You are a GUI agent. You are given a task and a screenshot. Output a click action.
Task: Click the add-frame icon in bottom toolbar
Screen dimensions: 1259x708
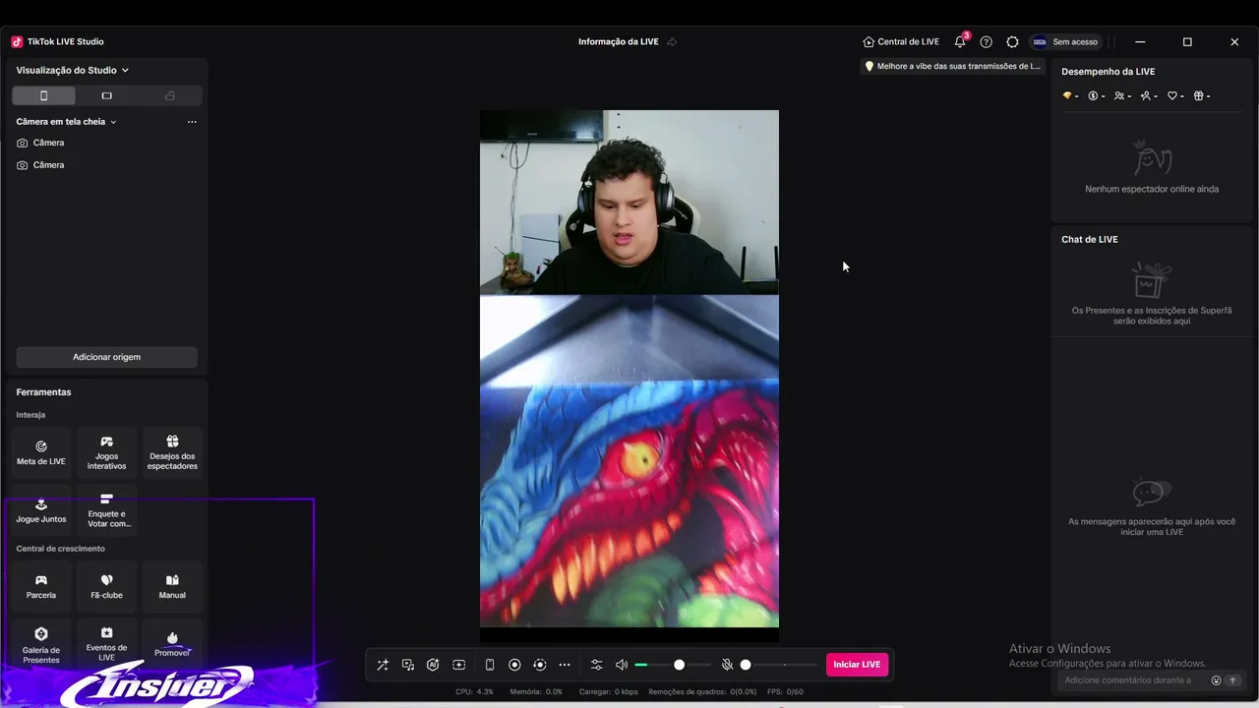pyautogui.click(x=458, y=665)
